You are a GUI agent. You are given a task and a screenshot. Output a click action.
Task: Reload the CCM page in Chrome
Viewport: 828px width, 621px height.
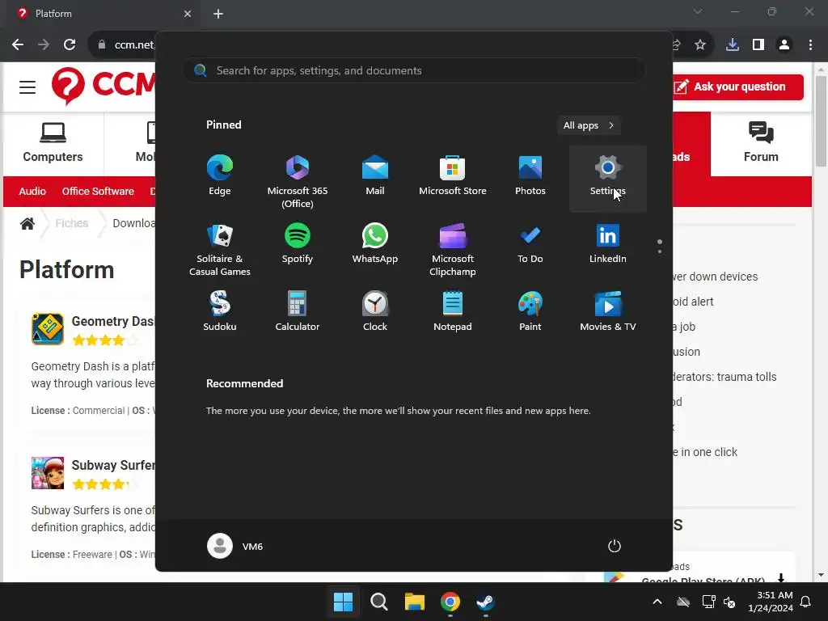[70, 44]
